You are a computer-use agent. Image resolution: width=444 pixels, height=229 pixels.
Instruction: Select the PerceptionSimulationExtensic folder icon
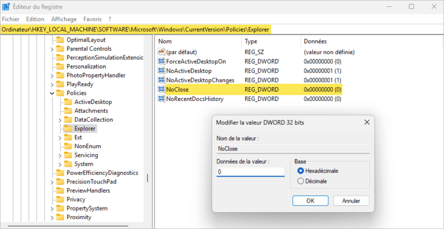[60, 58]
